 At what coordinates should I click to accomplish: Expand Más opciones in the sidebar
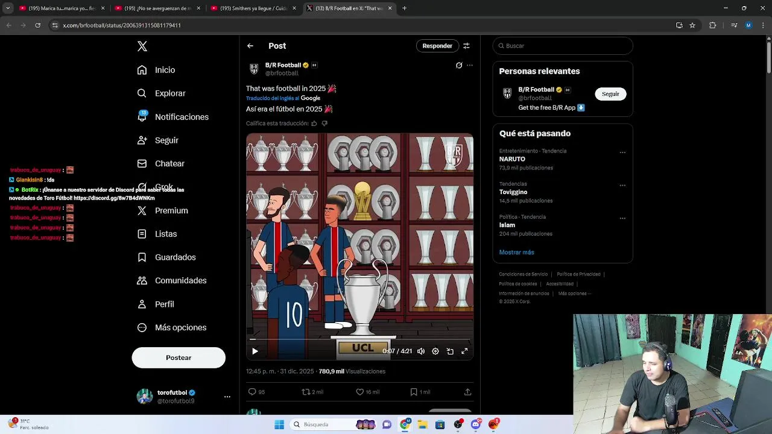[172, 327]
